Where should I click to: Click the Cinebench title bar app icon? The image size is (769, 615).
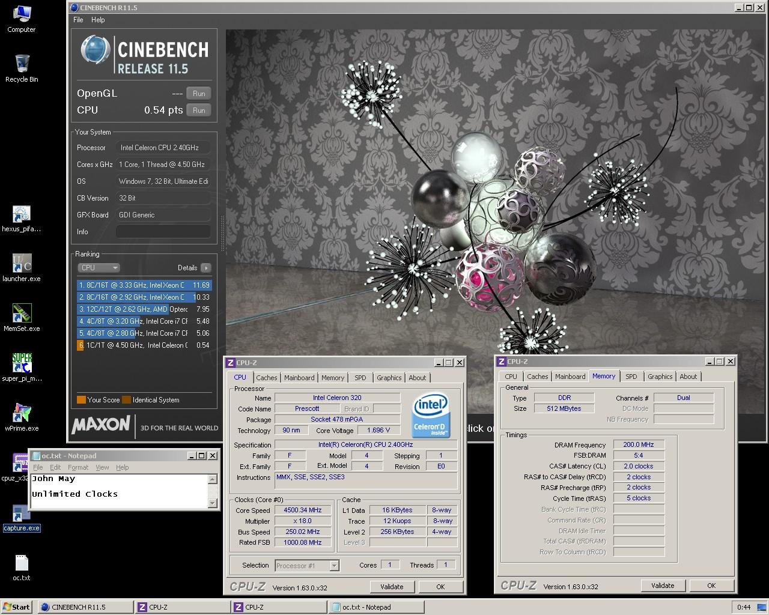74,8
